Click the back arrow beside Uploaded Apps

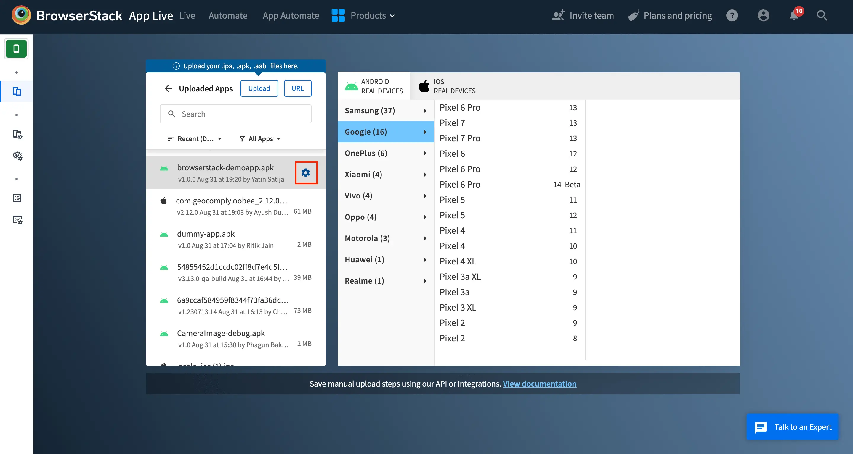click(x=168, y=88)
